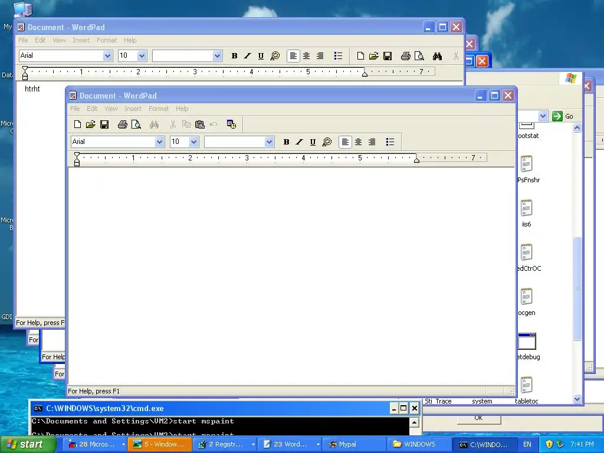Viewport: 604px width, 453px height.
Task: Open File menu in front WordPad
Action: [x=75, y=109]
